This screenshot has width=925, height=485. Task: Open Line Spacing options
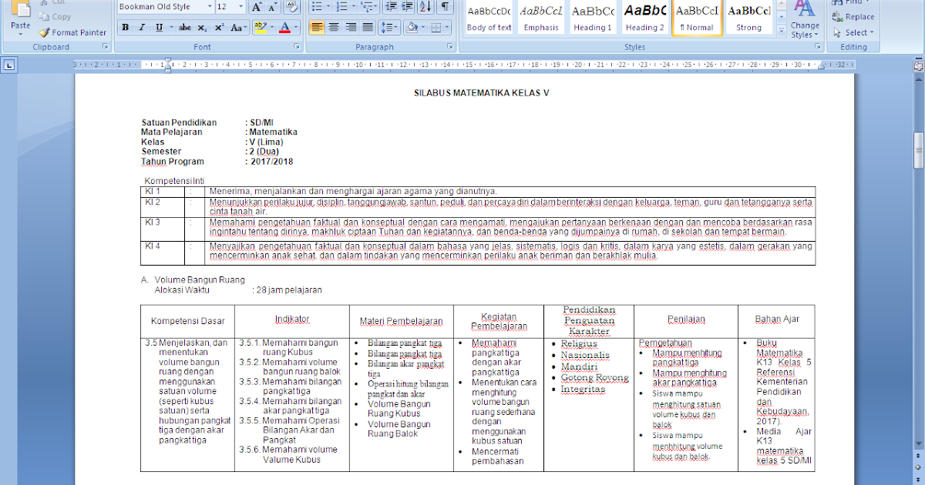click(390, 28)
